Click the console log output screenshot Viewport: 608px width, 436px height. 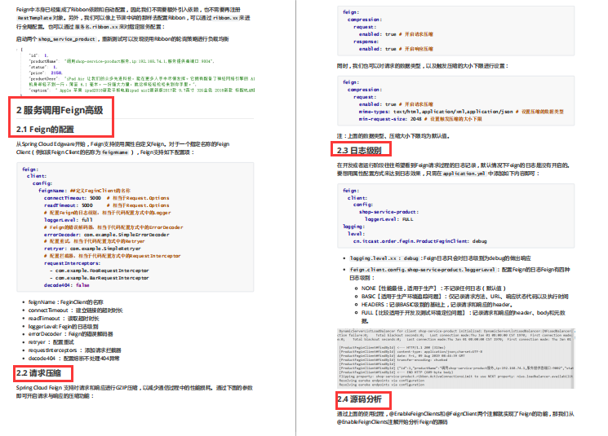click(x=455, y=358)
